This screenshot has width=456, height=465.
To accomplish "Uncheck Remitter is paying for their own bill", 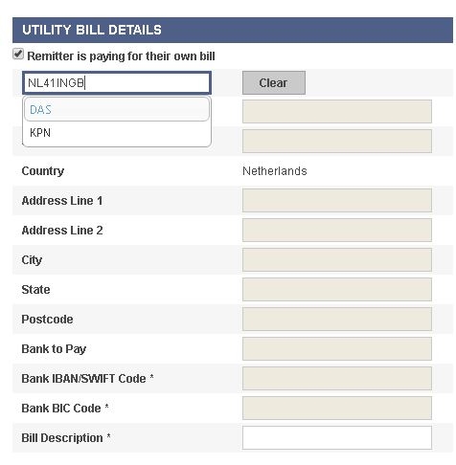I will click(18, 55).
